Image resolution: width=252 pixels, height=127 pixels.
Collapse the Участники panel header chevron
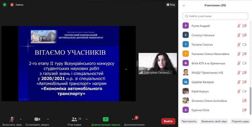[x=184, y=5]
